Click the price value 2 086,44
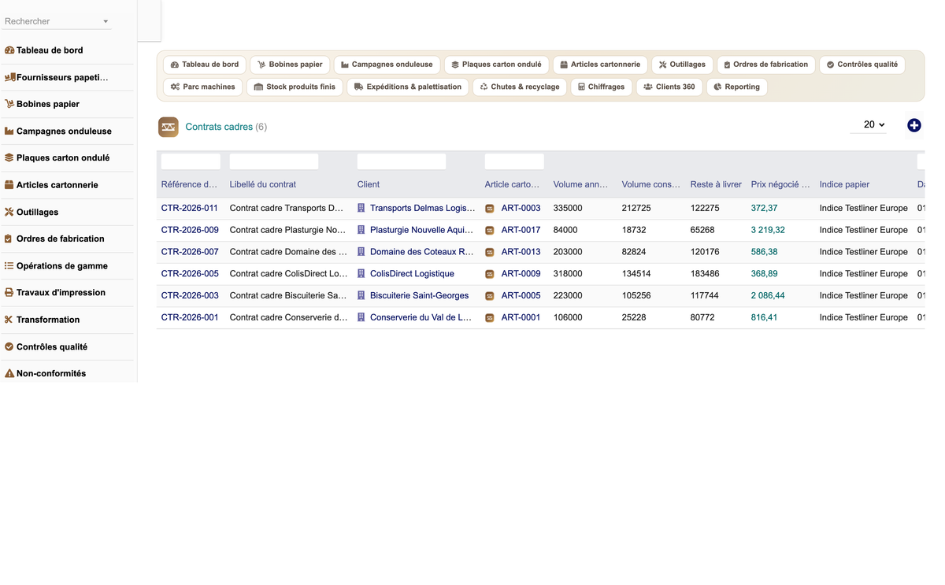Viewport: 945px width, 585px height. tap(768, 296)
